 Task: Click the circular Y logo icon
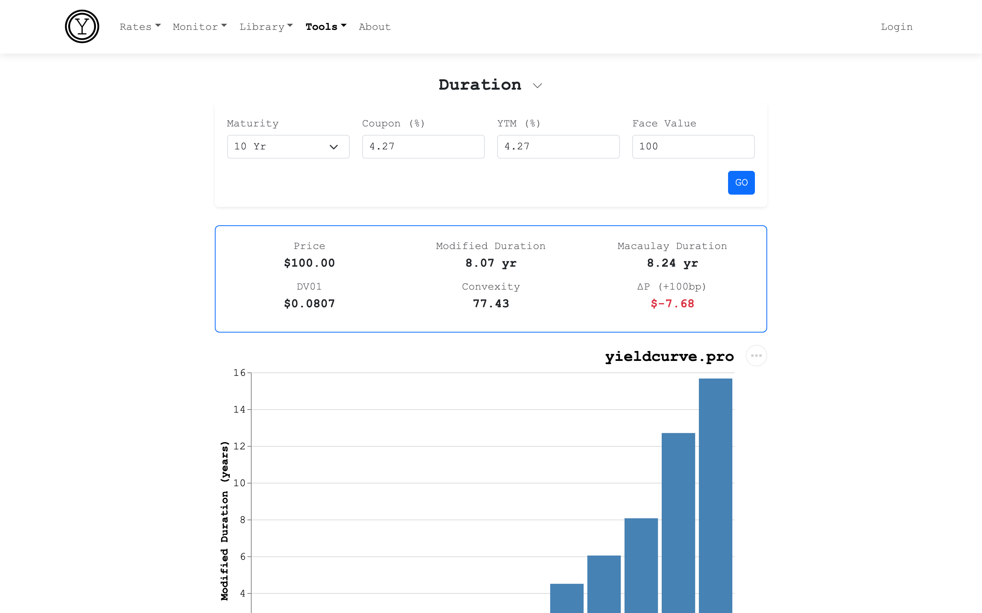pos(82,27)
